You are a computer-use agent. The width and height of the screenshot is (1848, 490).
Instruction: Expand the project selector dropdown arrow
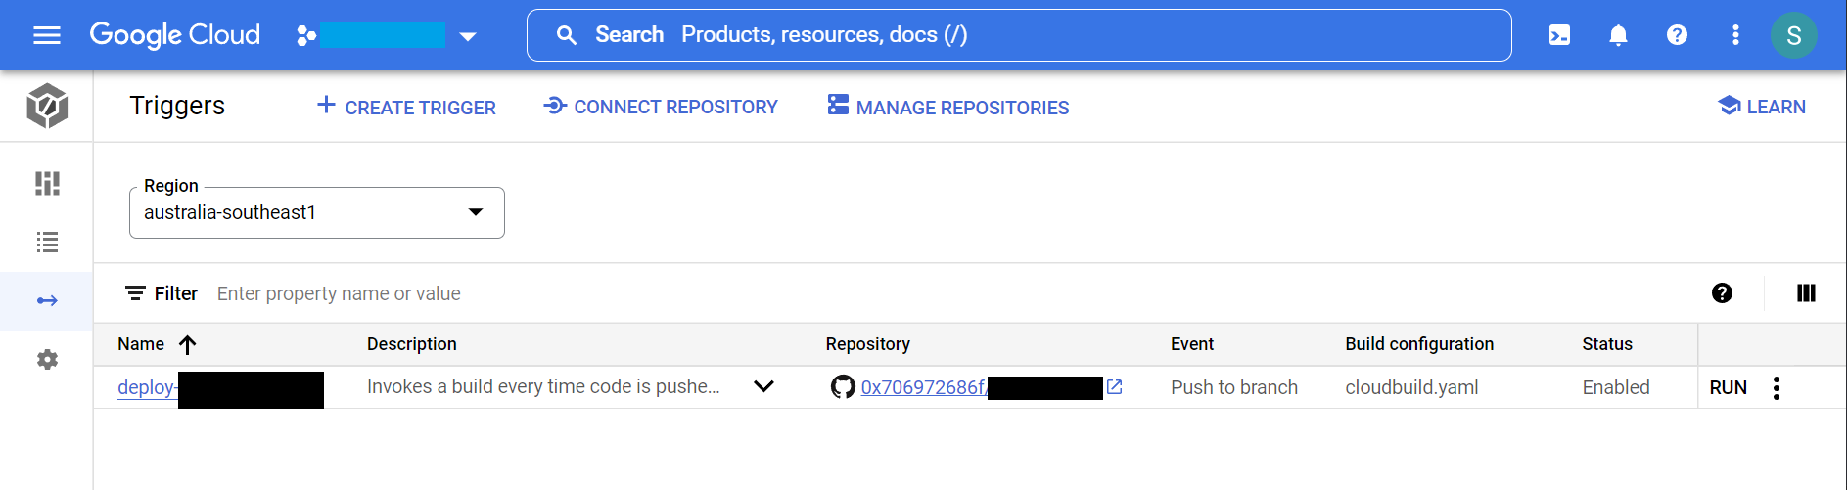click(468, 36)
